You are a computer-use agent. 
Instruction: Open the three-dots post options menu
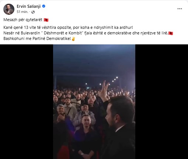pos(180,9)
